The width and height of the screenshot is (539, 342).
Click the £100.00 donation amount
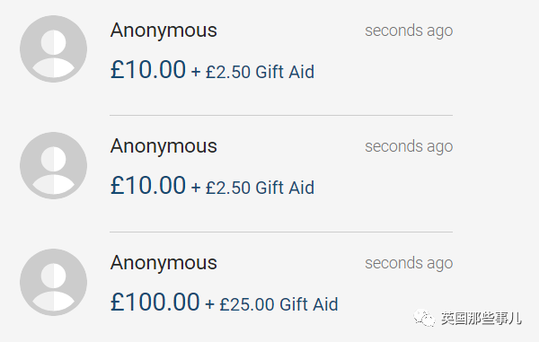155,303
